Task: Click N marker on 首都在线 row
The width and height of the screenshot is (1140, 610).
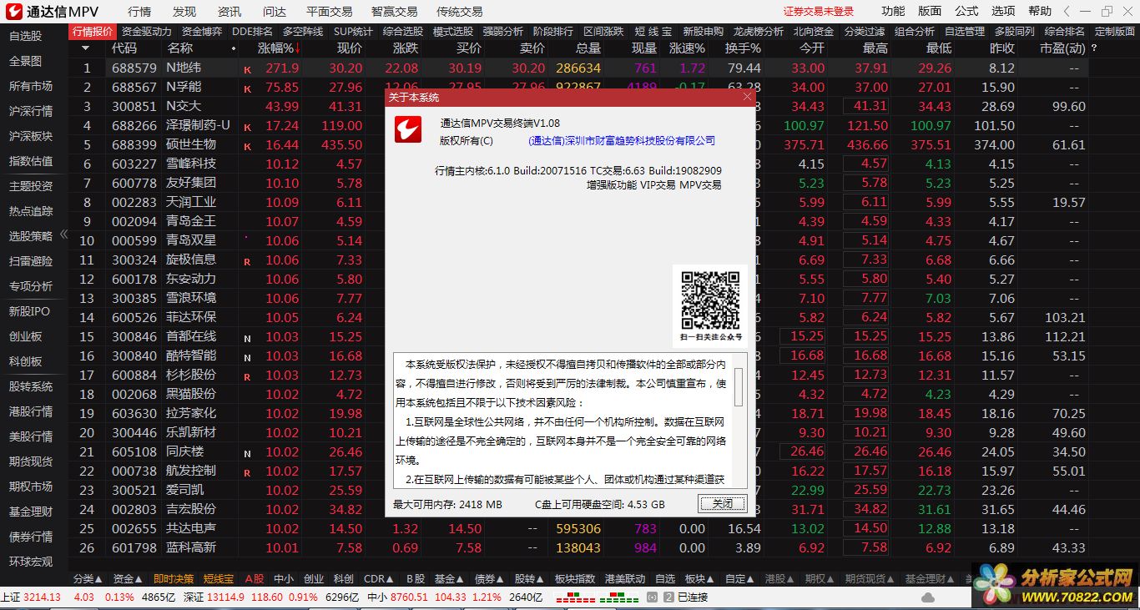Action: (x=247, y=338)
